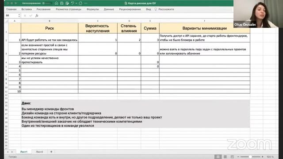The height and width of the screenshot is (159, 283).
Task: Click the 'Внутренний/внешний заказчик' text cell
Action: click(82, 121)
